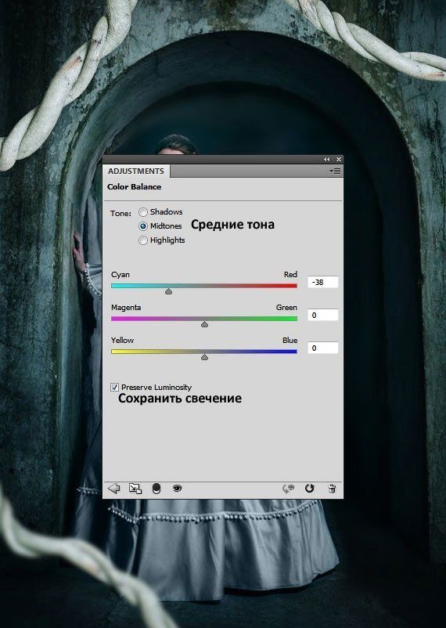446x628 pixels.
Task: Reset to adjustment defaults icon
Action: pyautogui.click(x=310, y=488)
